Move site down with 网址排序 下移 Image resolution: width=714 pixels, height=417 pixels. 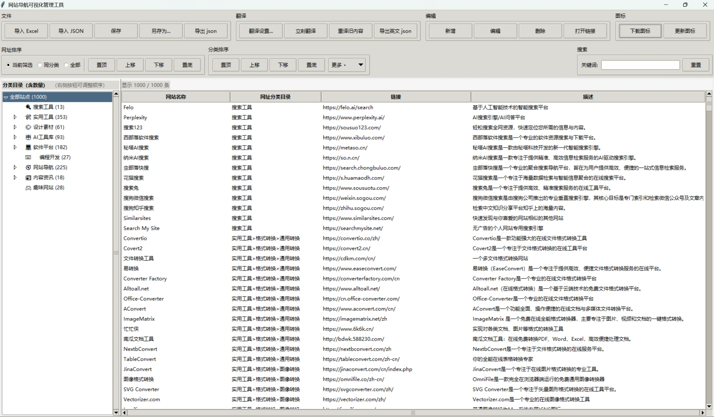pyautogui.click(x=159, y=65)
